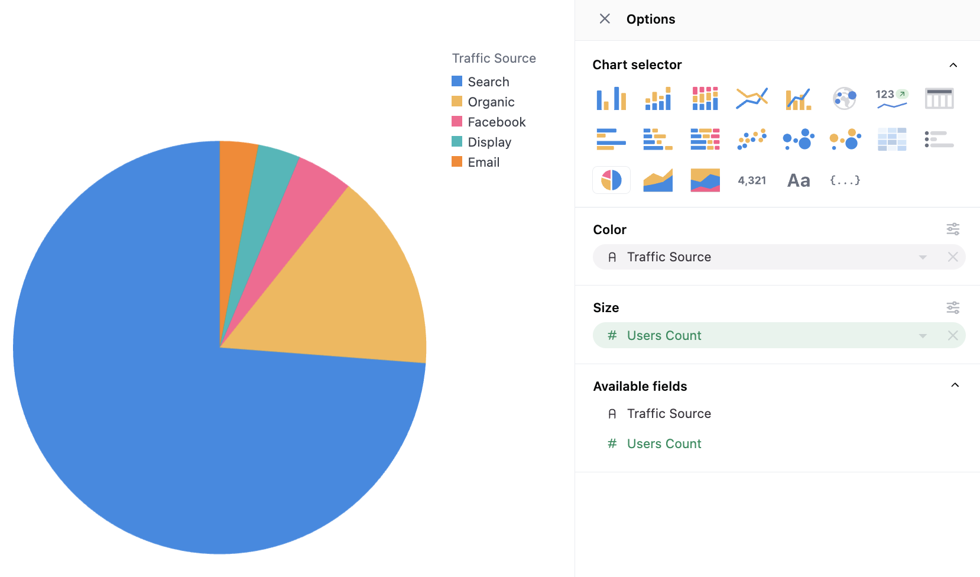Choose the area chart icon
Image resolution: width=980 pixels, height=577 pixels.
658,180
